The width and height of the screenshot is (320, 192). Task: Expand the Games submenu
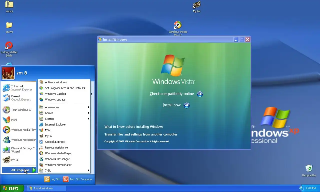[64, 113]
